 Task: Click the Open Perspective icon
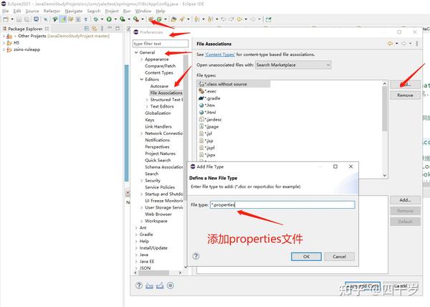pos(269,19)
